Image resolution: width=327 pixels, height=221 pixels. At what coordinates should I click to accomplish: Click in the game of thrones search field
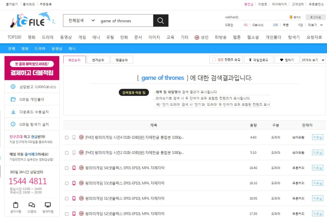point(125,21)
